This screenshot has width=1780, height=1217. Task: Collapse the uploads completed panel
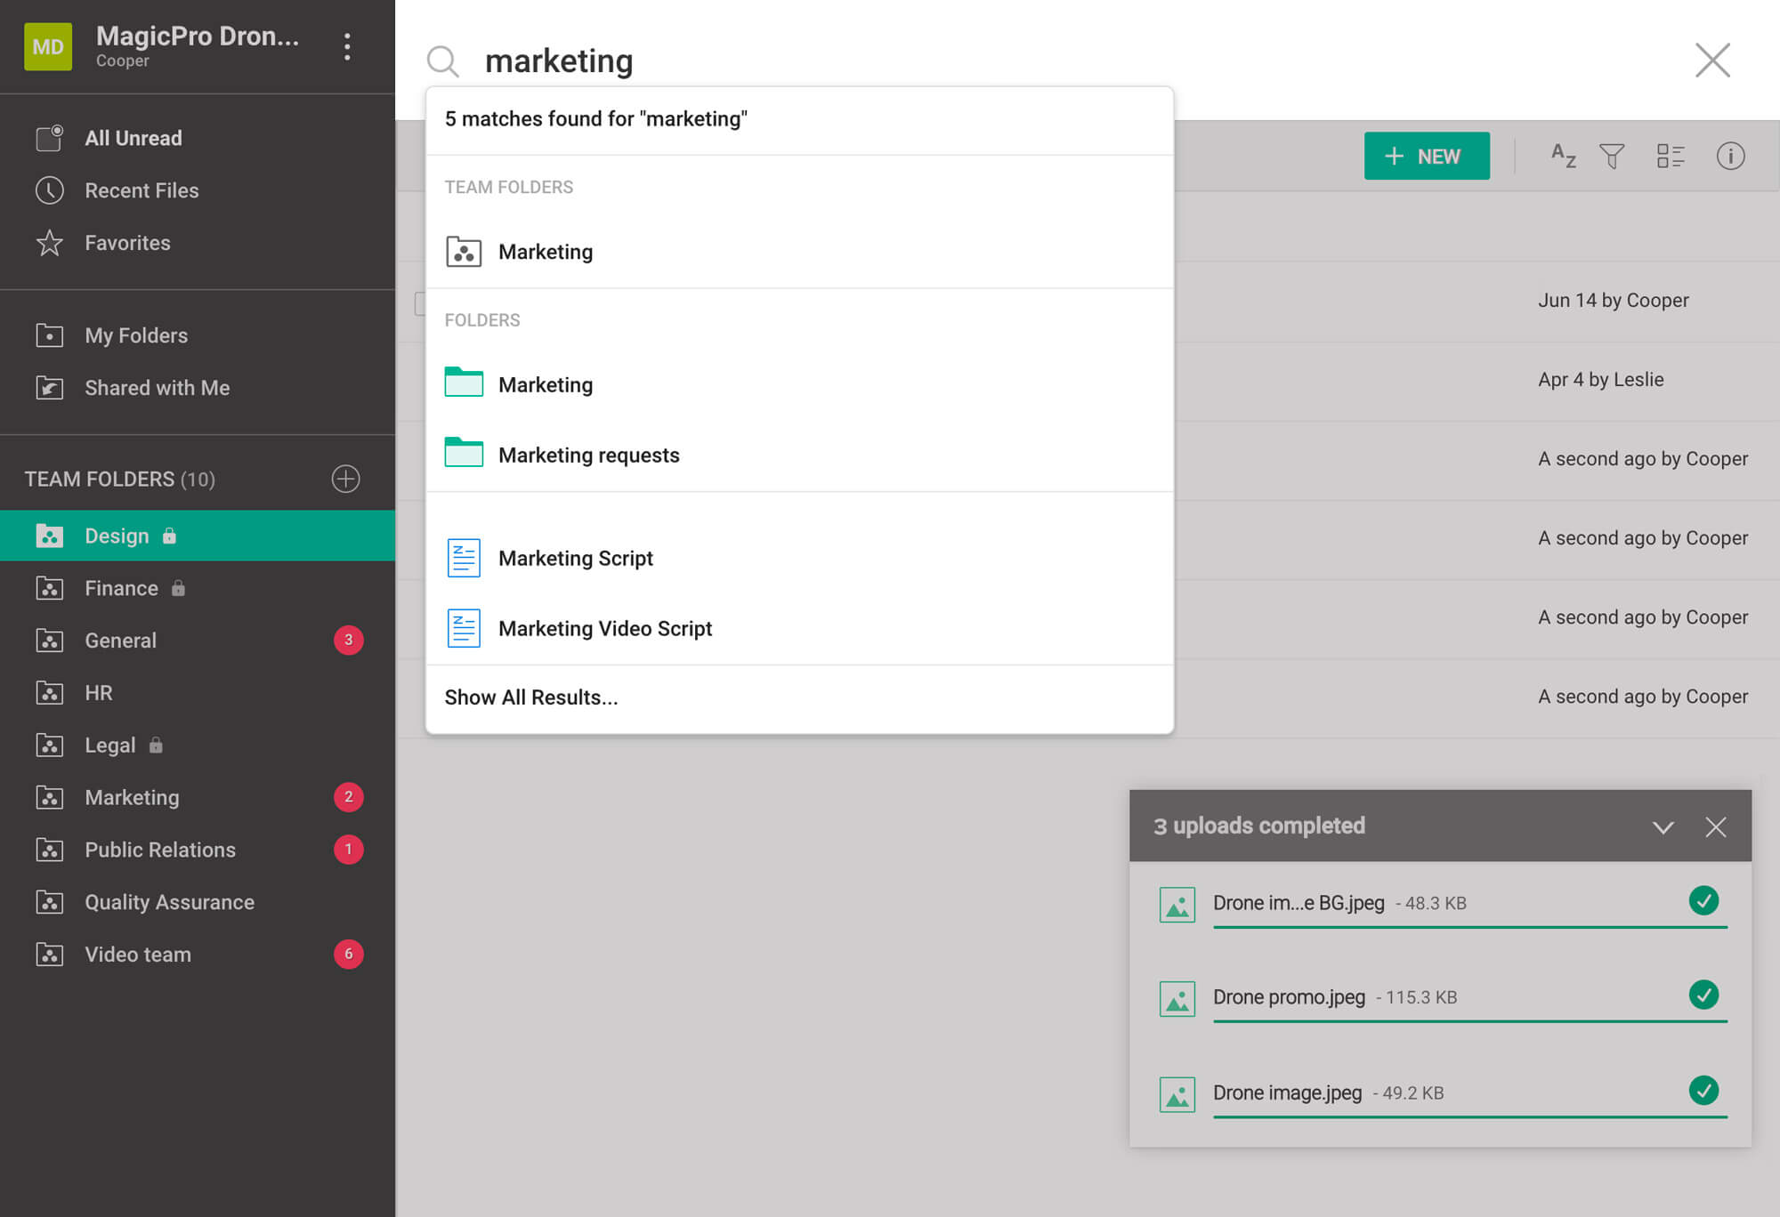tap(1663, 826)
